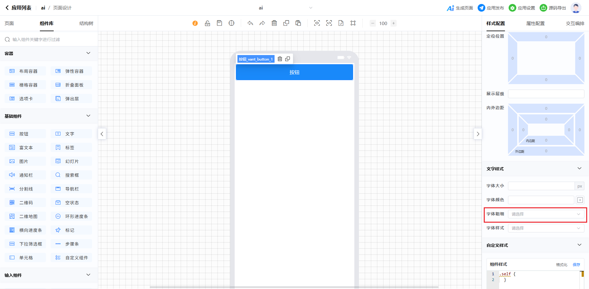Click the undo arrow in the toolbar
Viewport: 589px width, 289px height.
pyautogui.click(x=250, y=23)
